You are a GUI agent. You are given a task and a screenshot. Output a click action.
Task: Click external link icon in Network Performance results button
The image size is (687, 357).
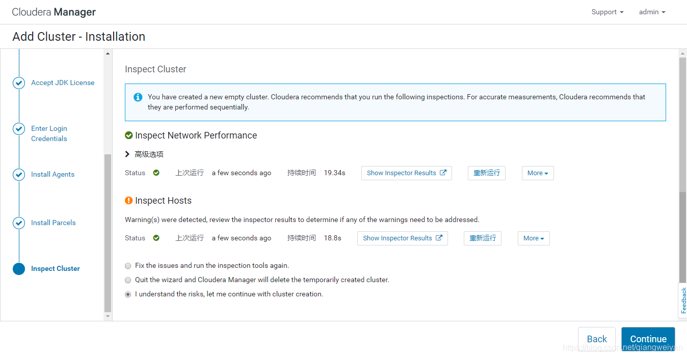coord(443,173)
